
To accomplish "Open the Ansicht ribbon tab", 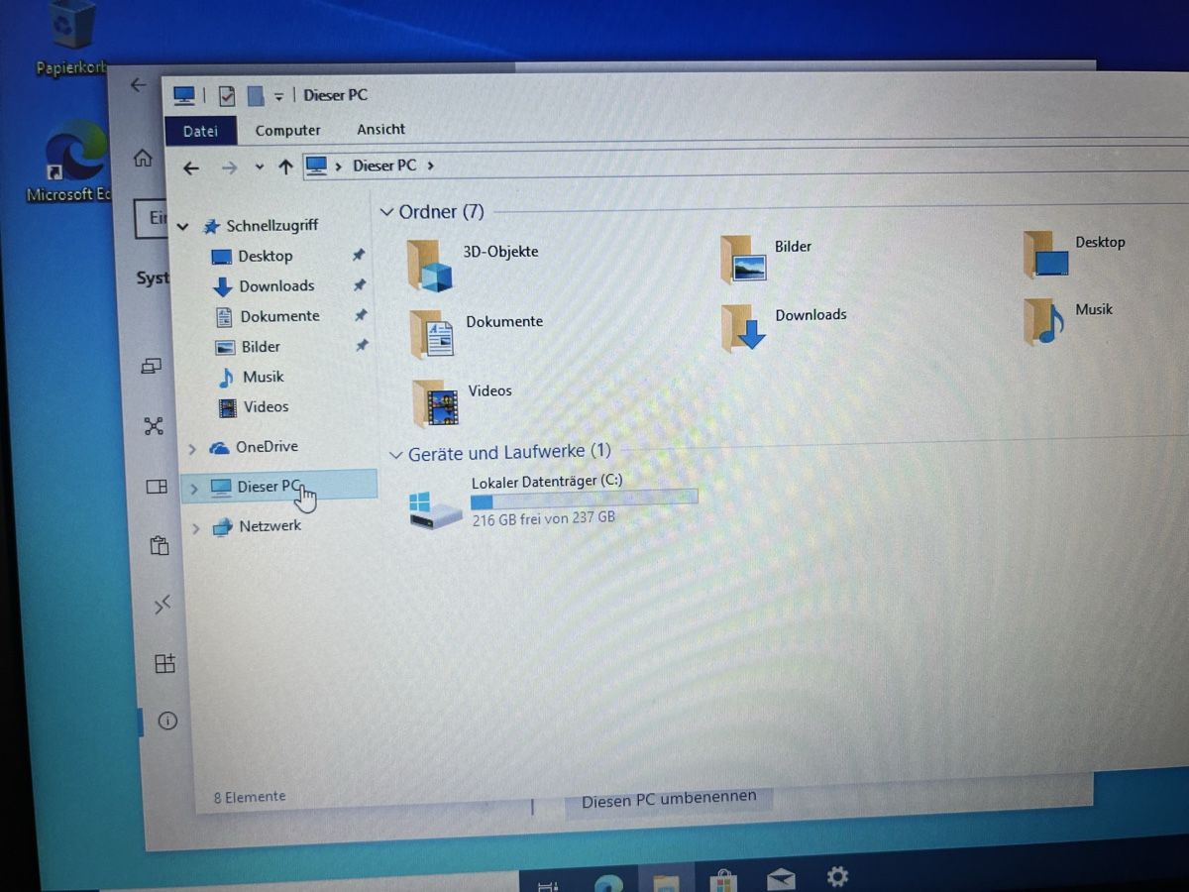I will (380, 129).
